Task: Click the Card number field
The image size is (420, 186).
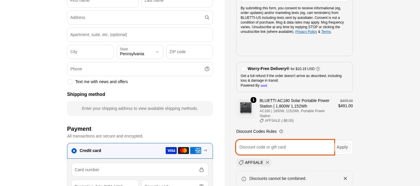Action: coord(140,170)
